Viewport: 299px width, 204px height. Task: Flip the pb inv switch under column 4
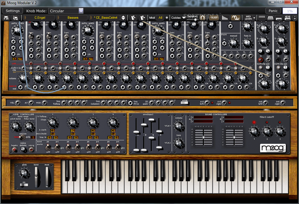tap(109, 147)
